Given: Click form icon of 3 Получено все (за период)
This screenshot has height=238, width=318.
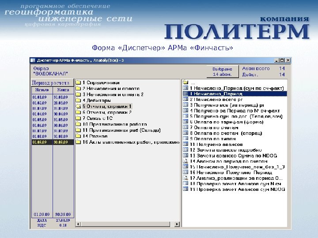Looking at the screenshot, I should (x=185, y=105).
